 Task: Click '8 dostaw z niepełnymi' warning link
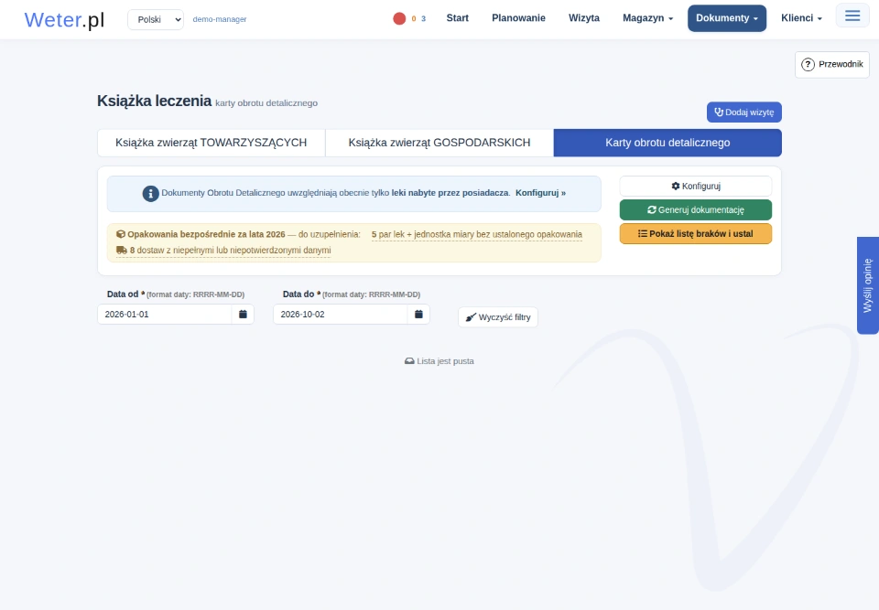(x=223, y=251)
